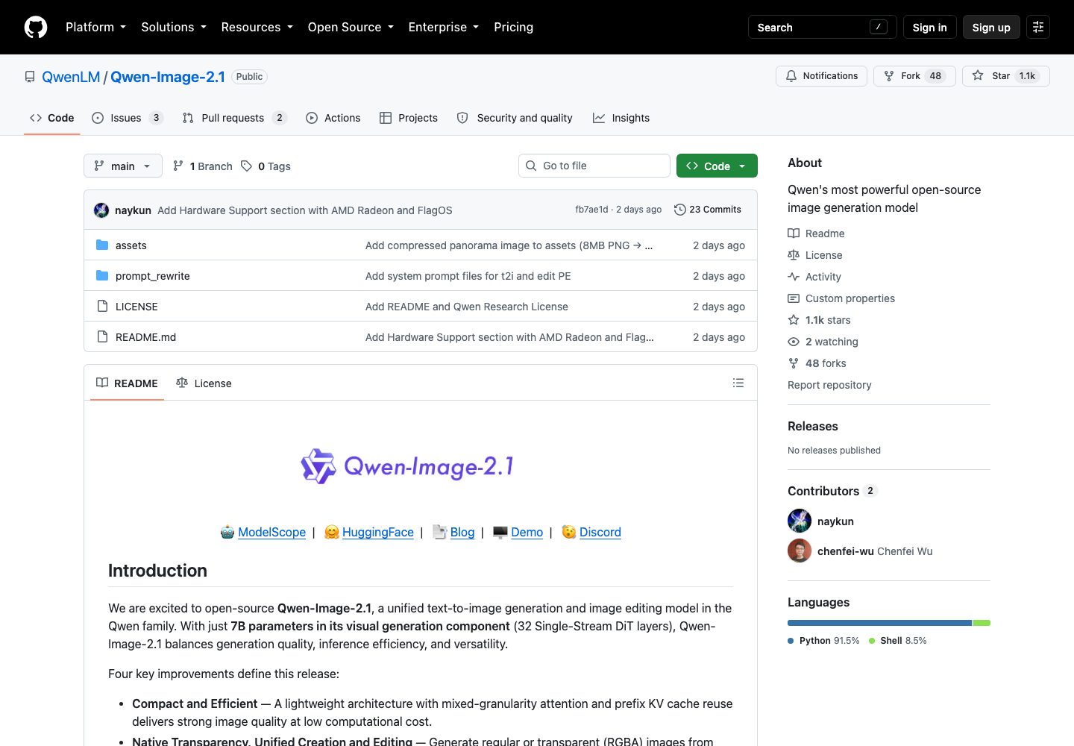This screenshot has height=746, width=1074.
Task: Click the eye icon beside 2 watching
Action: click(x=794, y=342)
